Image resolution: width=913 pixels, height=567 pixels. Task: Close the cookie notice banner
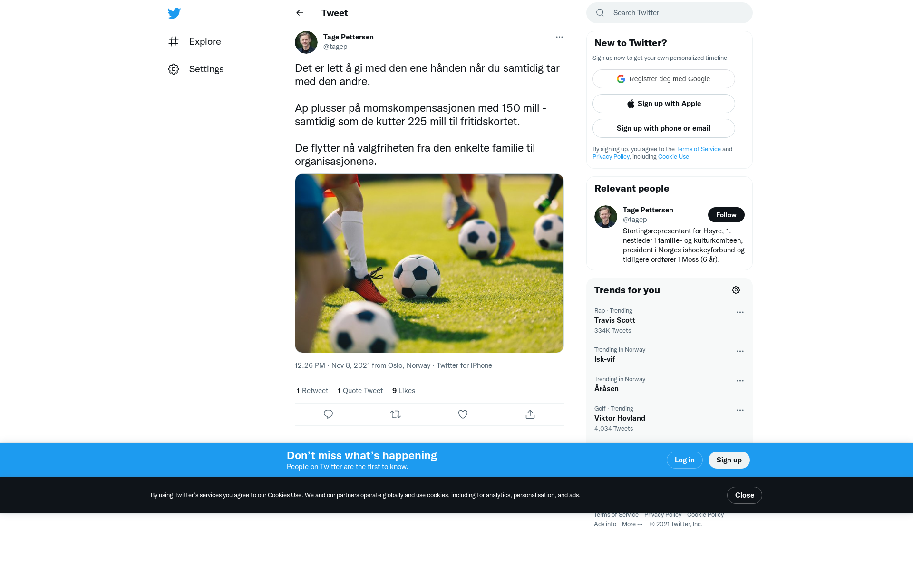(x=745, y=495)
